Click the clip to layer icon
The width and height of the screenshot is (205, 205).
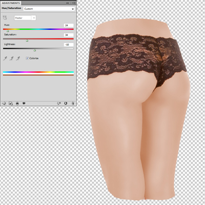(x=17, y=104)
